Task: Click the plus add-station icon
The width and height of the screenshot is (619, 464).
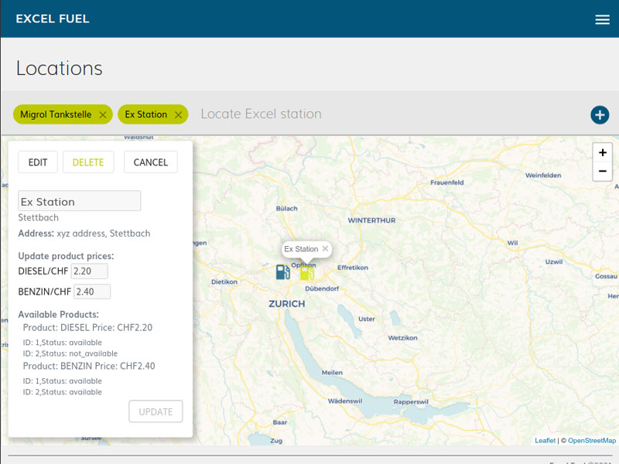Action: pyautogui.click(x=600, y=114)
